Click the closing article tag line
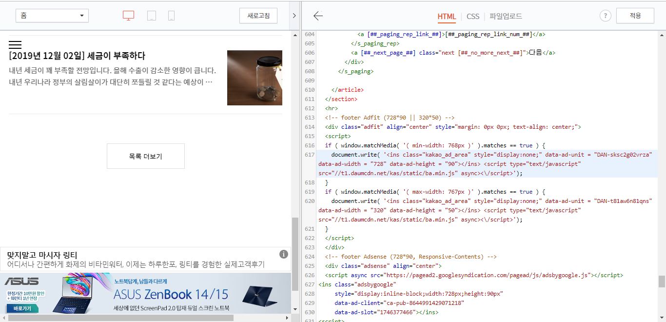This screenshot has height=322, width=666. coord(348,90)
